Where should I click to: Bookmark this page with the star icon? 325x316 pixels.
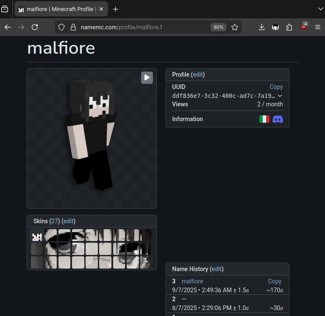coord(235,27)
